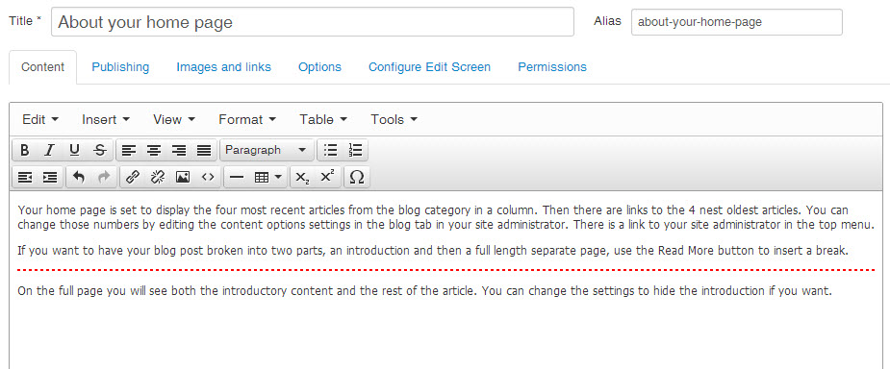Toggle bold formatting
Viewport: 890px width, 369px height.
coord(24,150)
